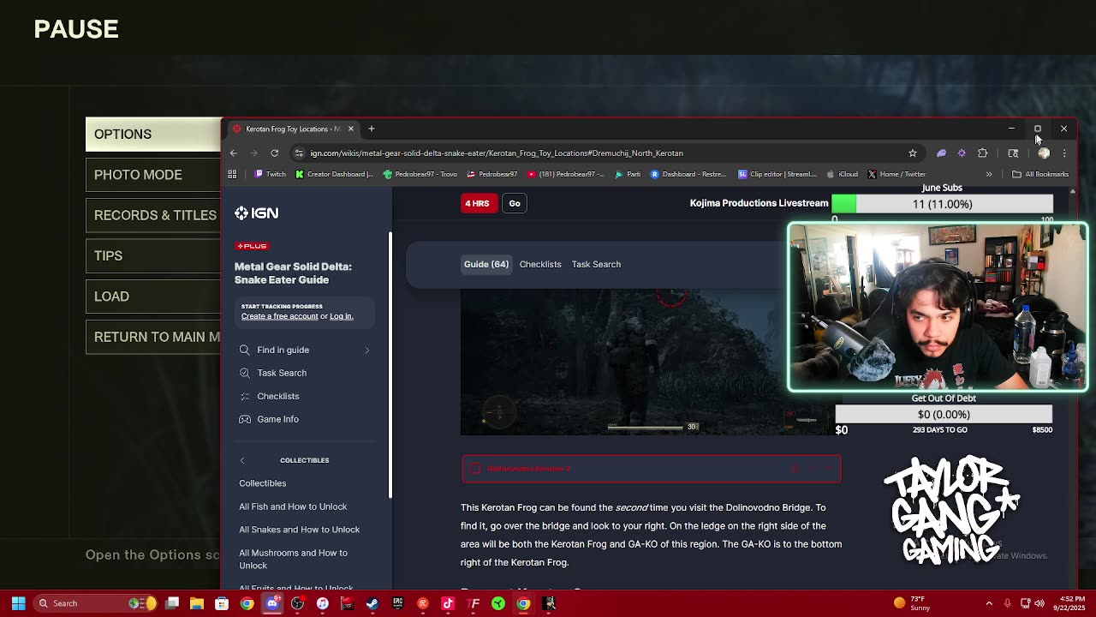This screenshot has height=617, width=1096.
Task: Select TIPS in the pause menu
Action: [x=153, y=255]
